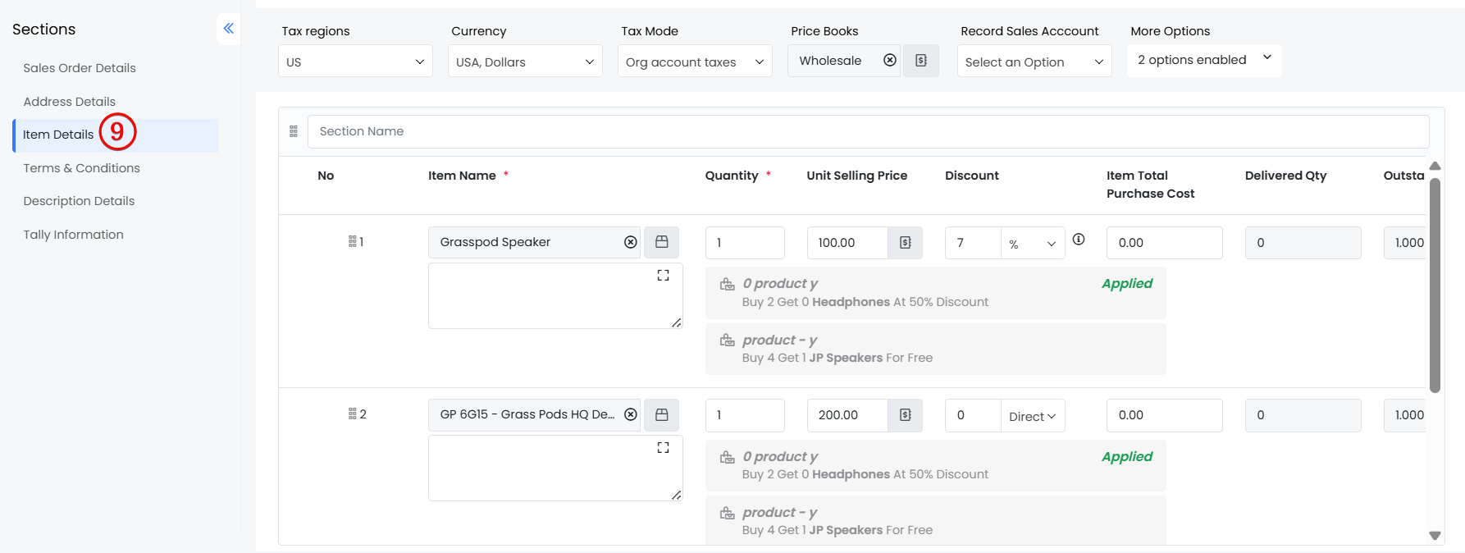The image size is (1465, 553).
Task: Click the drag handle next to Section Name
Action: tap(294, 131)
